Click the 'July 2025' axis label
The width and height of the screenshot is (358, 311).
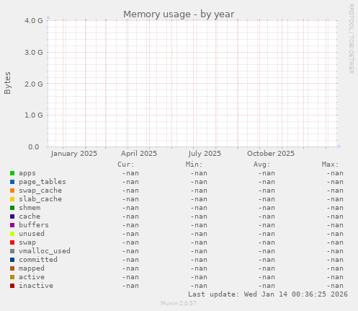205,154
